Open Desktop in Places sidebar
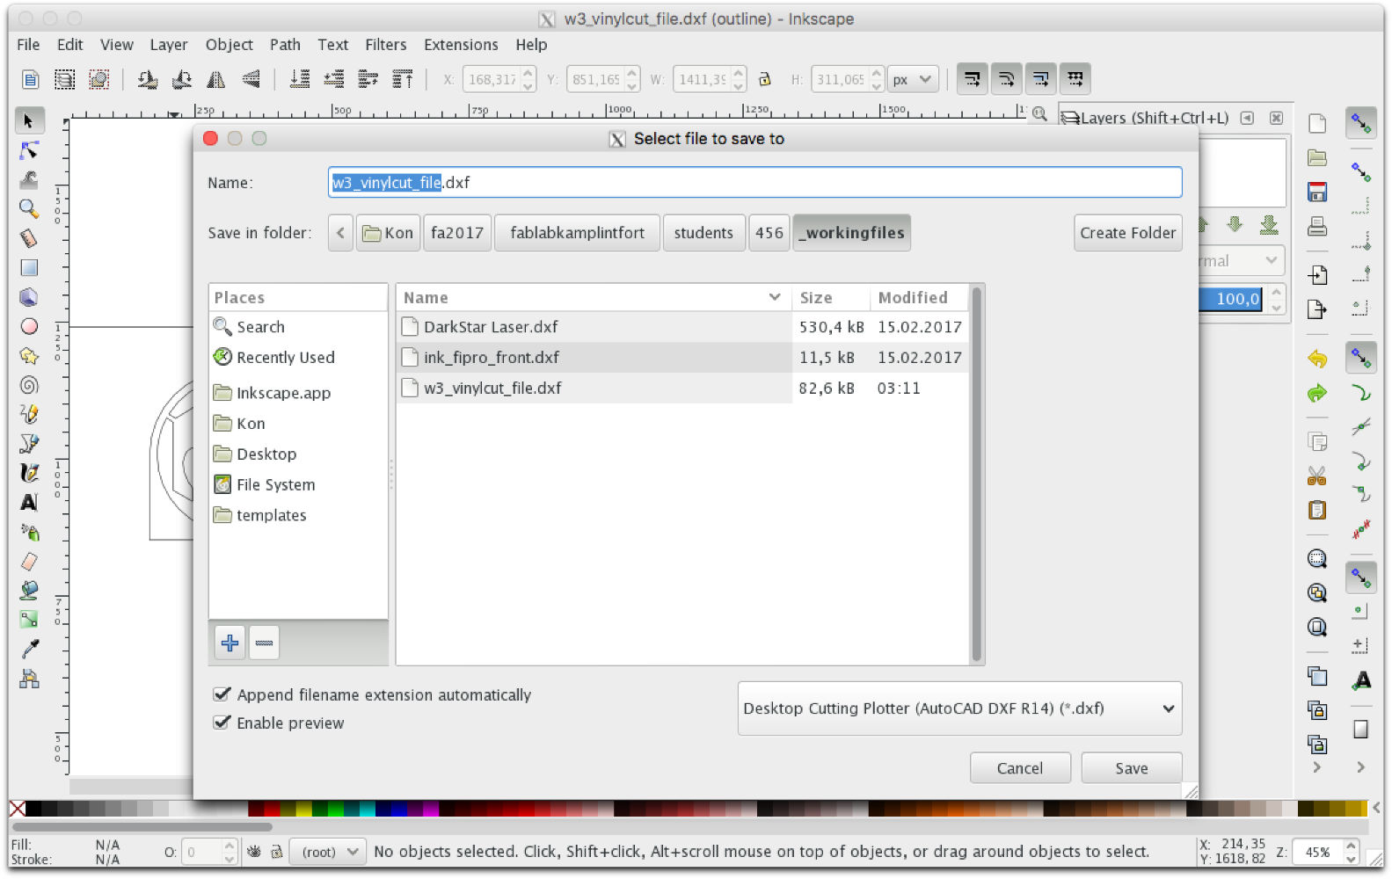The image size is (1392, 879). pyautogui.click(x=266, y=454)
